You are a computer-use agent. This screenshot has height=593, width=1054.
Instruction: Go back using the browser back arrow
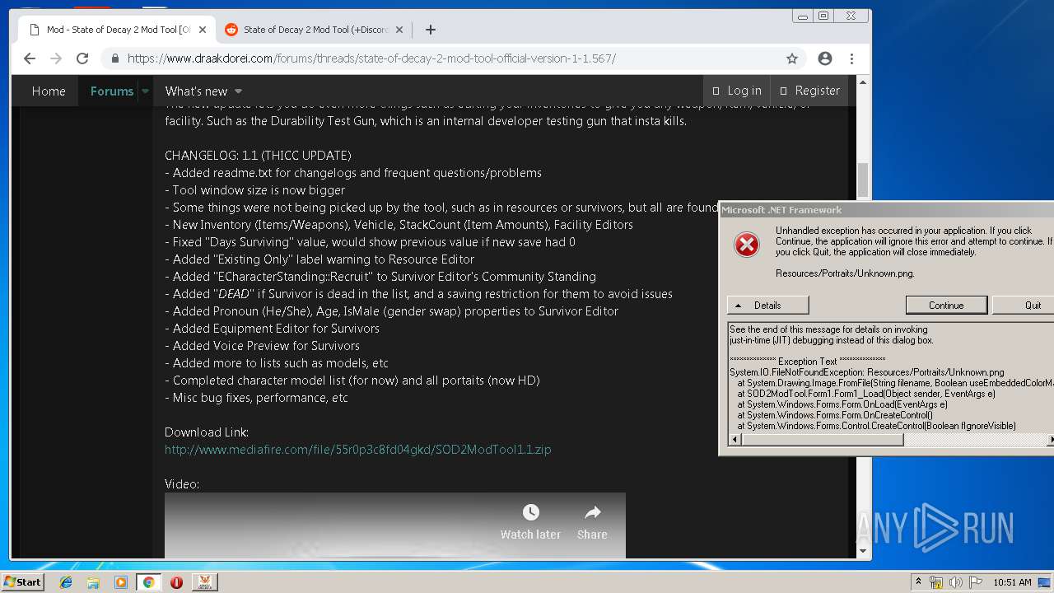[x=30, y=58]
